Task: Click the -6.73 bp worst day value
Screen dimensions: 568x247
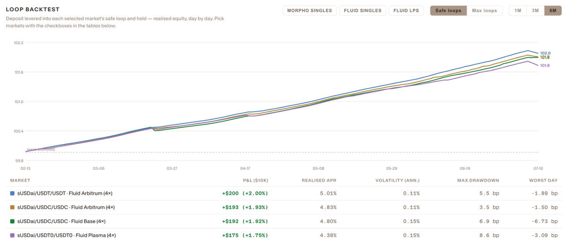Action: [544, 221]
